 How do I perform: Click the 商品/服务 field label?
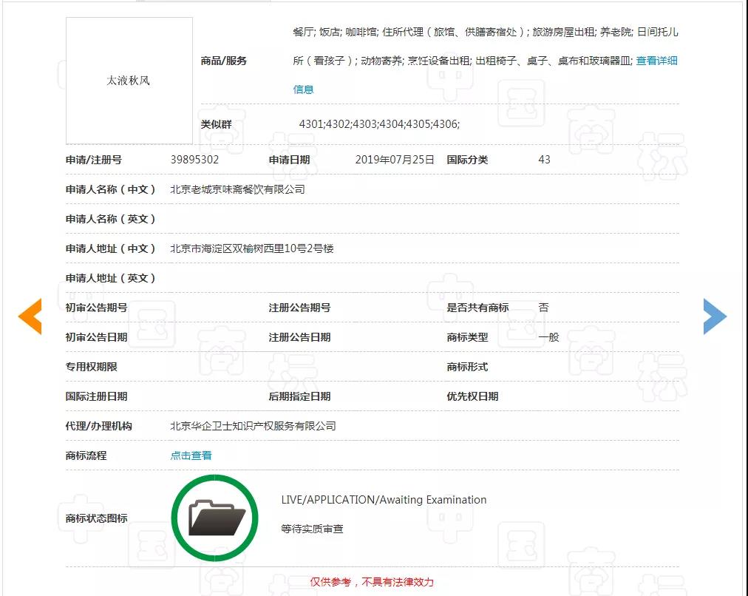click(x=223, y=61)
